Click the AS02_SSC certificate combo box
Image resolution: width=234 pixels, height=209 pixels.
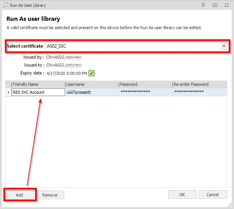click(132, 46)
